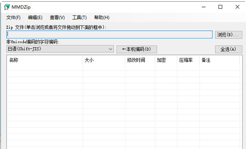The width and height of the screenshot is (246, 149).
Task: Click the 全选(A) select all button
Action: click(228, 49)
